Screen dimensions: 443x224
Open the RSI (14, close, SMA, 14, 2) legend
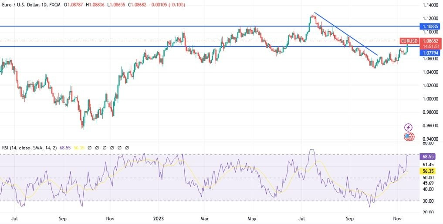[30, 148]
